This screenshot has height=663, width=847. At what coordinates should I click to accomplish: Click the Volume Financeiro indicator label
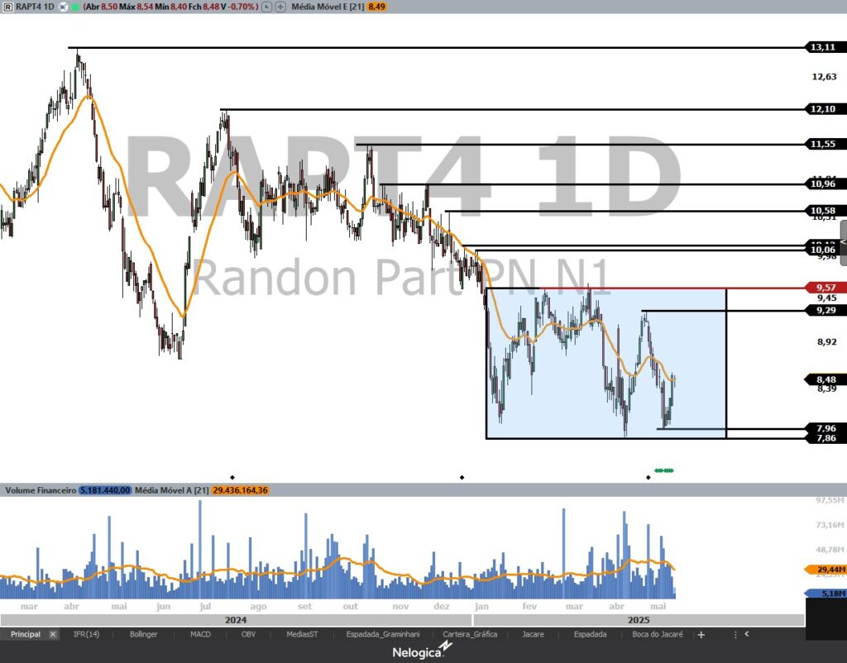tap(41, 490)
